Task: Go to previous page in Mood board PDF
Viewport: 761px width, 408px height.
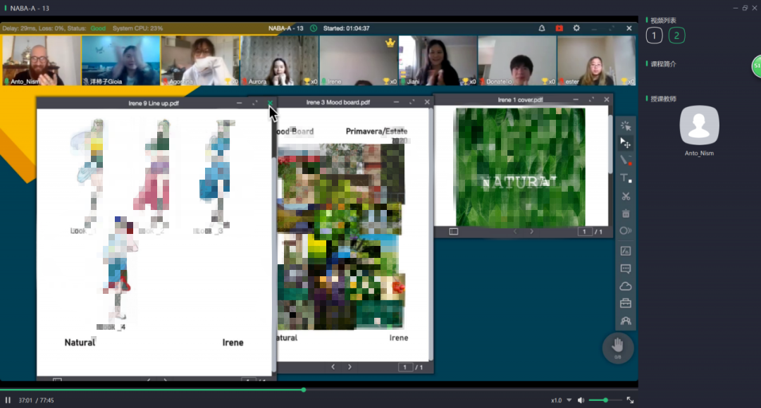Action: point(333,366)
